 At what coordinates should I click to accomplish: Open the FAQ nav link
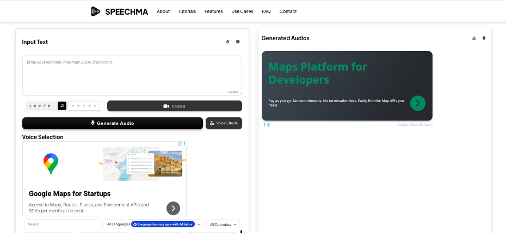point(266,11)
